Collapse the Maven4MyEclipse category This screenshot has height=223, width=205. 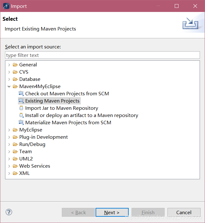(x=9, y=86)
